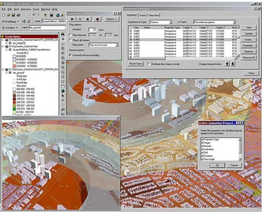Play the animation
This screenshot has width=262, height=212.
72,19
